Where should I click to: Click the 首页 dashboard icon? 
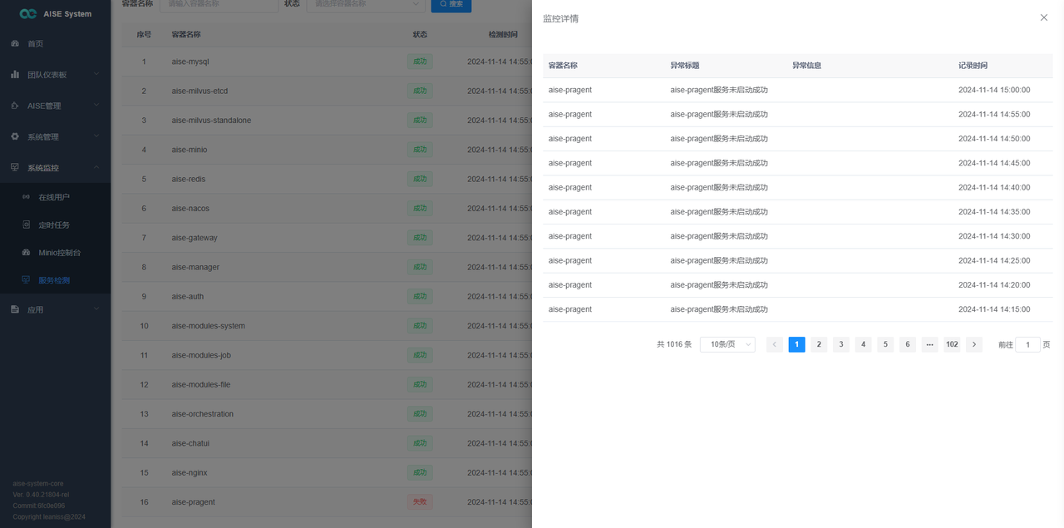click(15, 43)
